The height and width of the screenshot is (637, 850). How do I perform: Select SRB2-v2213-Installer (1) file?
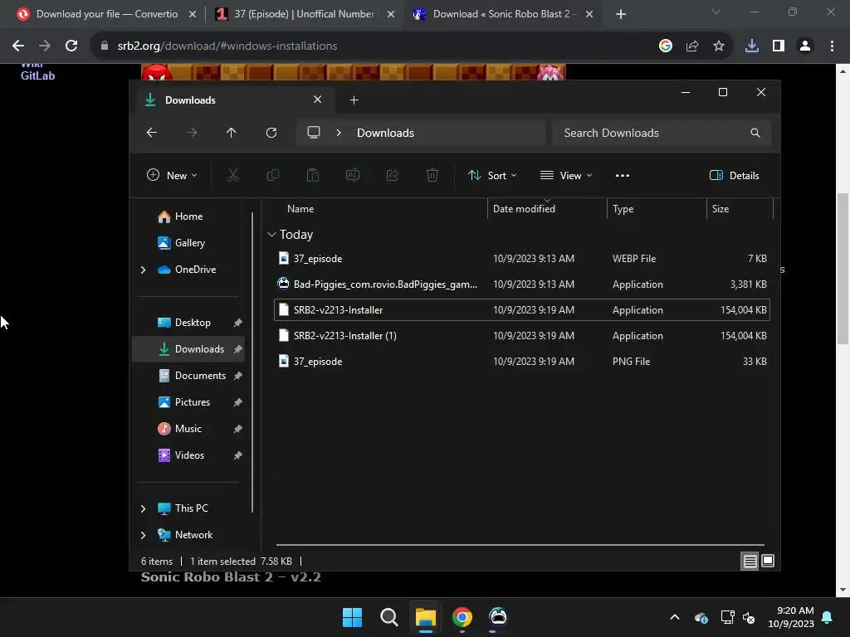(x=522, y=336)
